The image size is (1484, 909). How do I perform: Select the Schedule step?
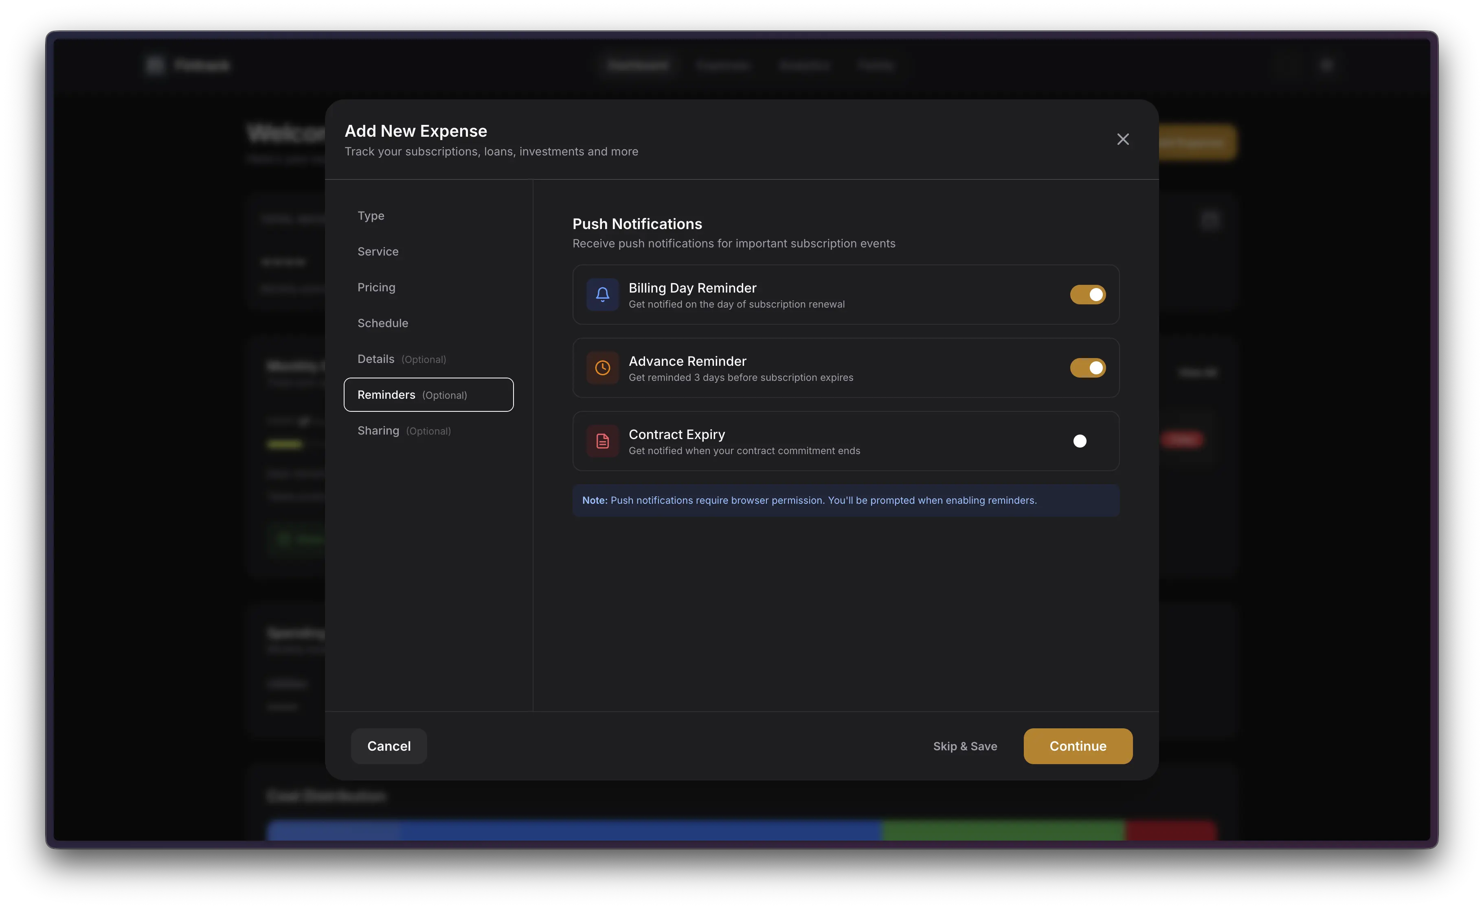[428, 323]
